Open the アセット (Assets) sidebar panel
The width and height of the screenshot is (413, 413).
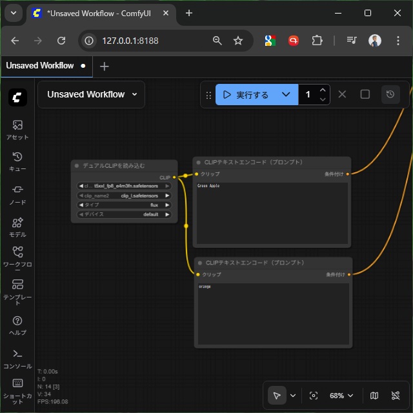point(17,129)
